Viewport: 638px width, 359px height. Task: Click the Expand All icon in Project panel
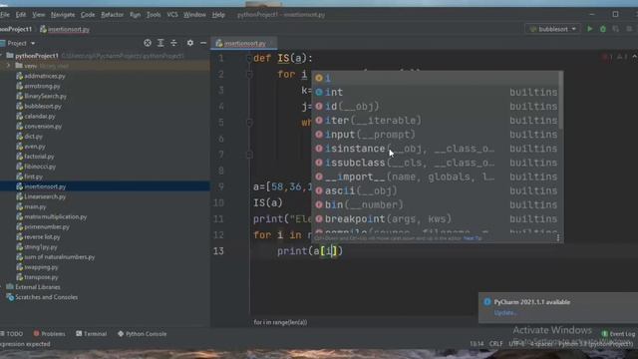(160, 43)
